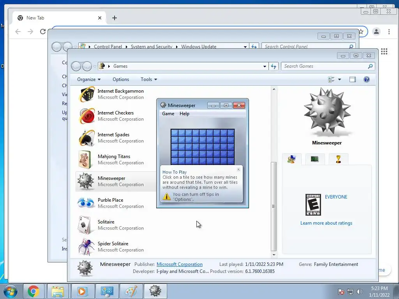The image size is (399, 299).
Task: Select the Internet Backgammon game icon
Action: pyautogui.click(x=86, y=94)
